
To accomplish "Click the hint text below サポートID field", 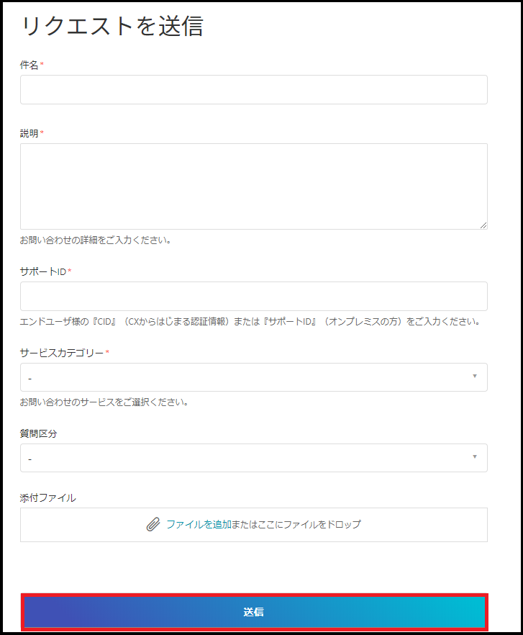I will tap(249, 321).
